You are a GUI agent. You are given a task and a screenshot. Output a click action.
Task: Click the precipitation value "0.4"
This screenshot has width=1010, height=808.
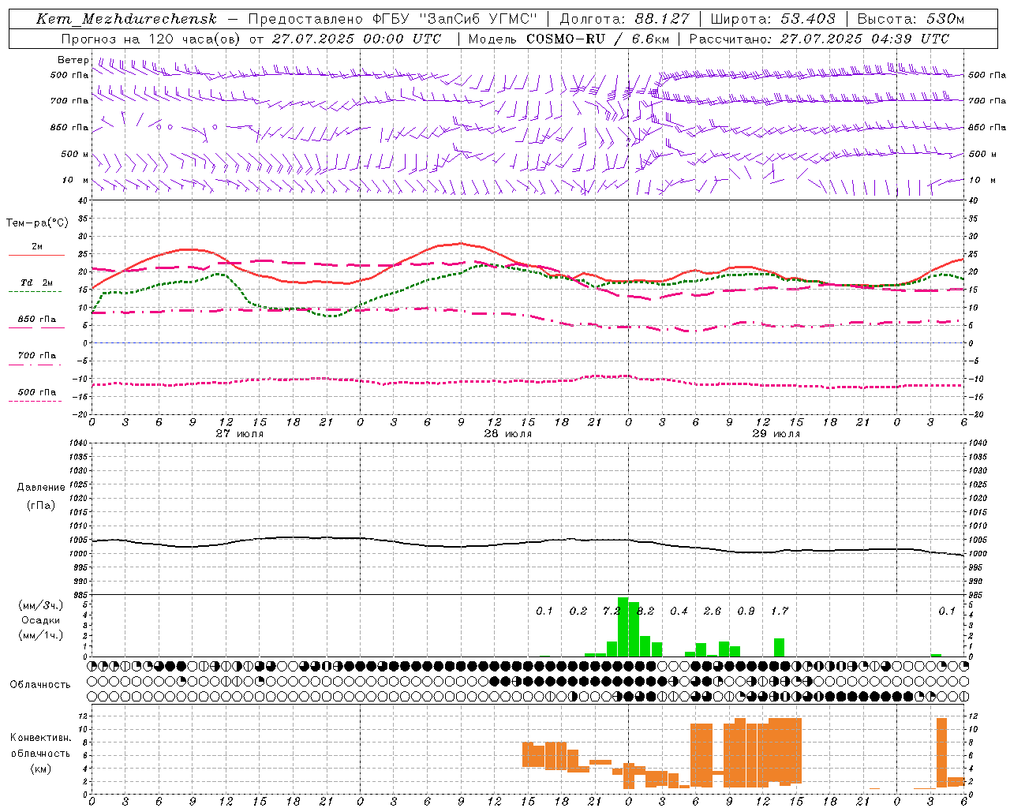pos(679,611)
